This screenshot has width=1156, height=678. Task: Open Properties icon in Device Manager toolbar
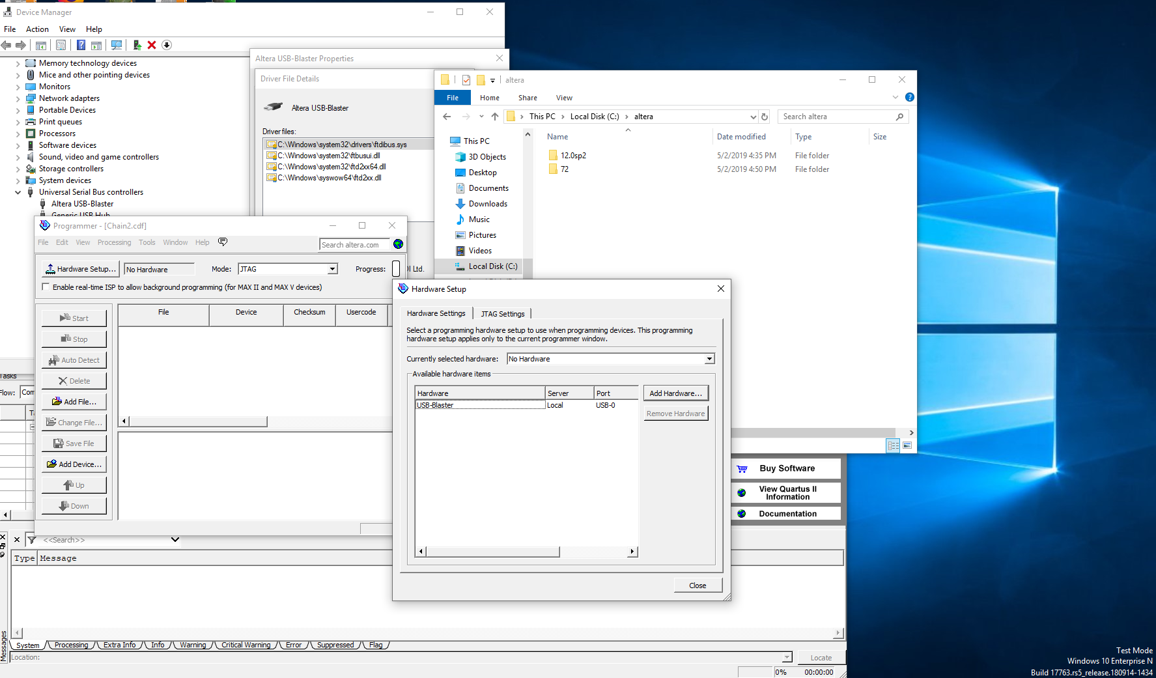(x=61, y=45)
